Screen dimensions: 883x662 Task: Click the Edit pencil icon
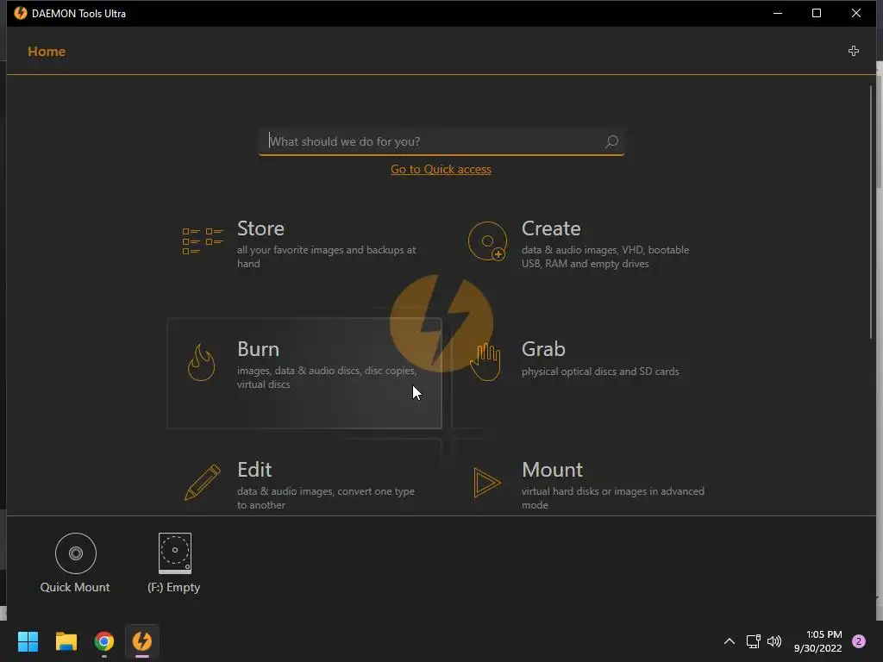coord(203,482)
